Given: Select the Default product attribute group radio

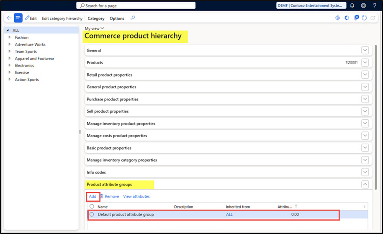Looking at the screenshot, I should click(92, 214).
